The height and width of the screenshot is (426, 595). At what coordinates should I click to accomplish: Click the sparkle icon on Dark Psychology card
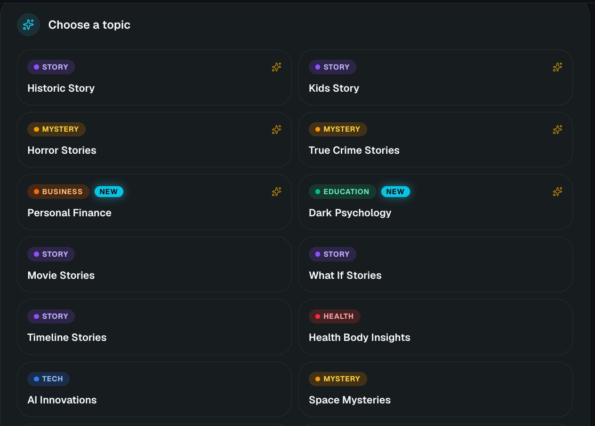(x=558, y=192)
